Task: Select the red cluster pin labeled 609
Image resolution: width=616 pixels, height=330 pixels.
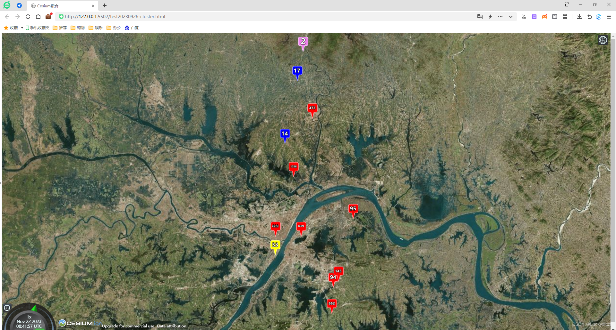Action: (275, 229)
